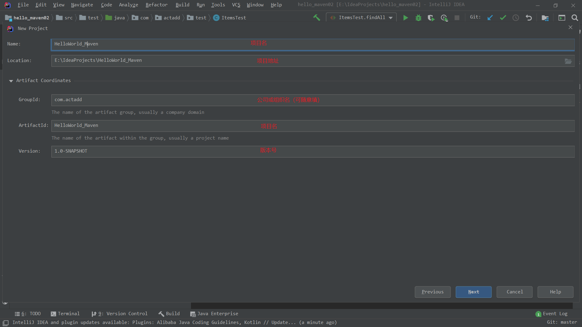Click the Git rollback arrow icon
The image size is (582, 327).
[x=529, y=18]
